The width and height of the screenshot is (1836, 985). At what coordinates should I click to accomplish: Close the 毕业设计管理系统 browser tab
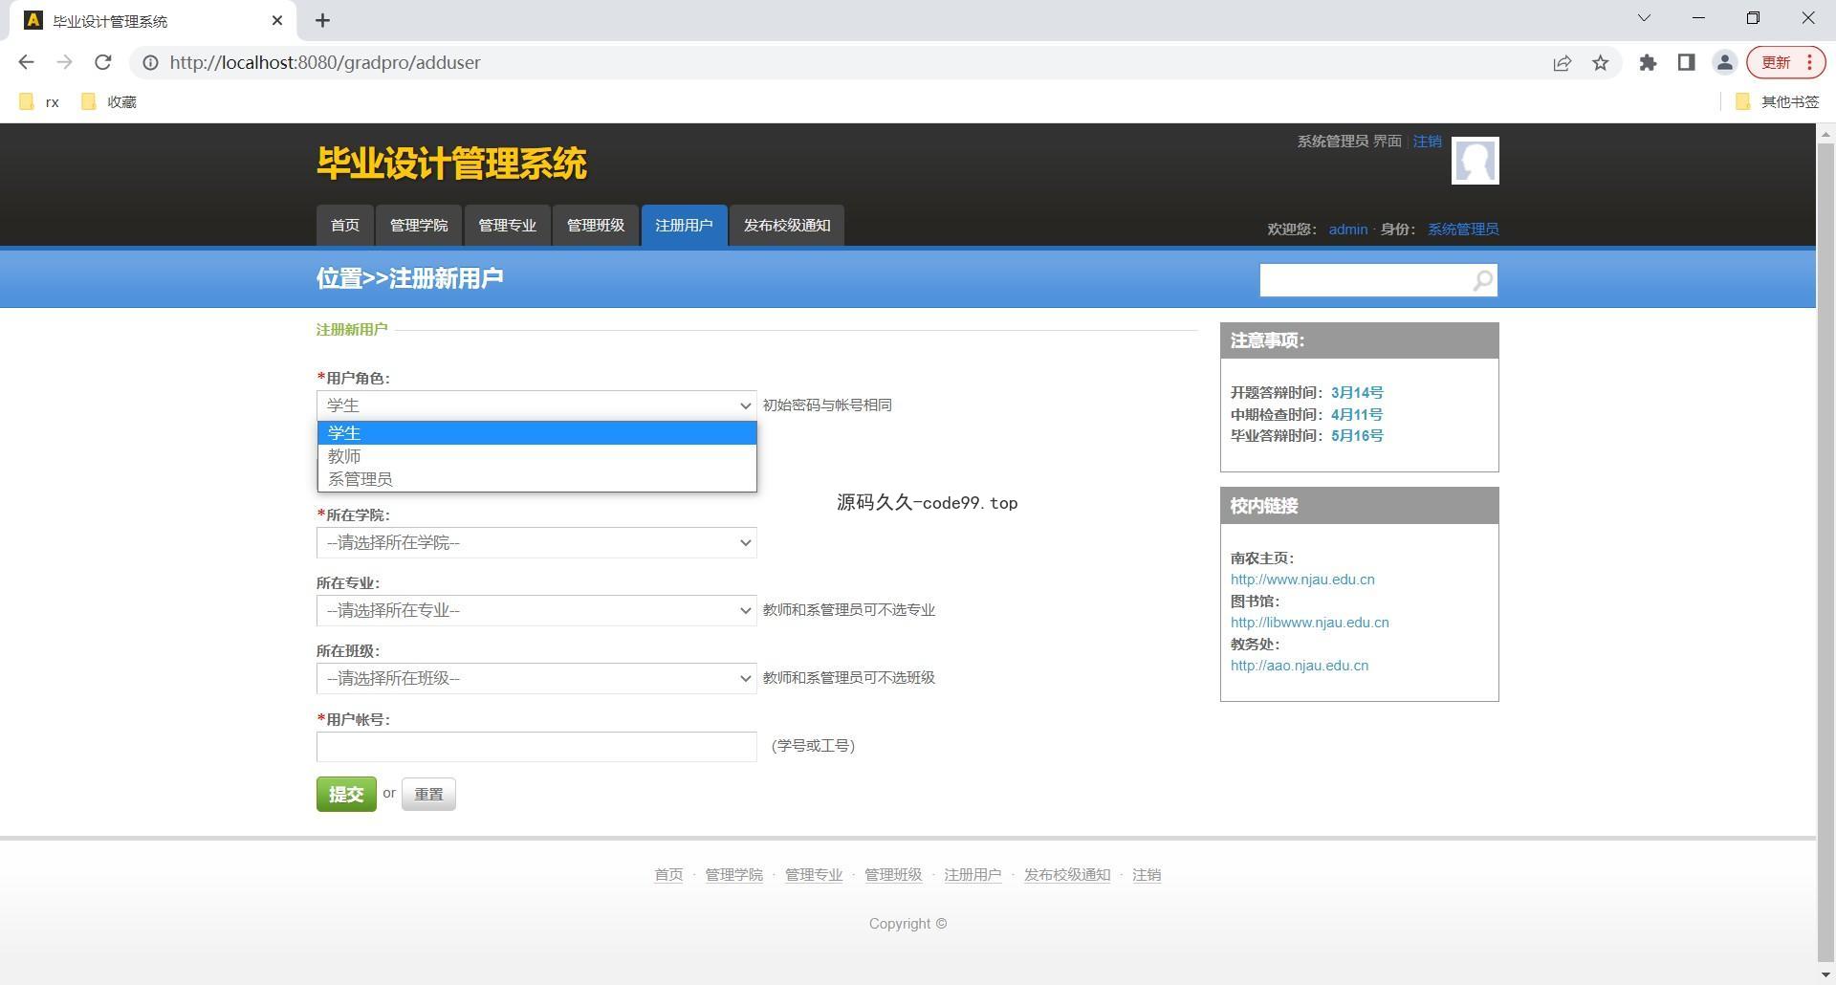click(x=277, y=20)
